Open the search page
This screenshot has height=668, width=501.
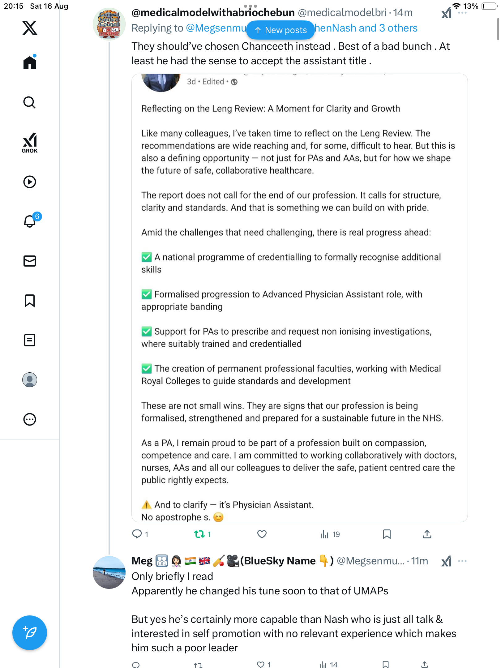coord(30,102)
